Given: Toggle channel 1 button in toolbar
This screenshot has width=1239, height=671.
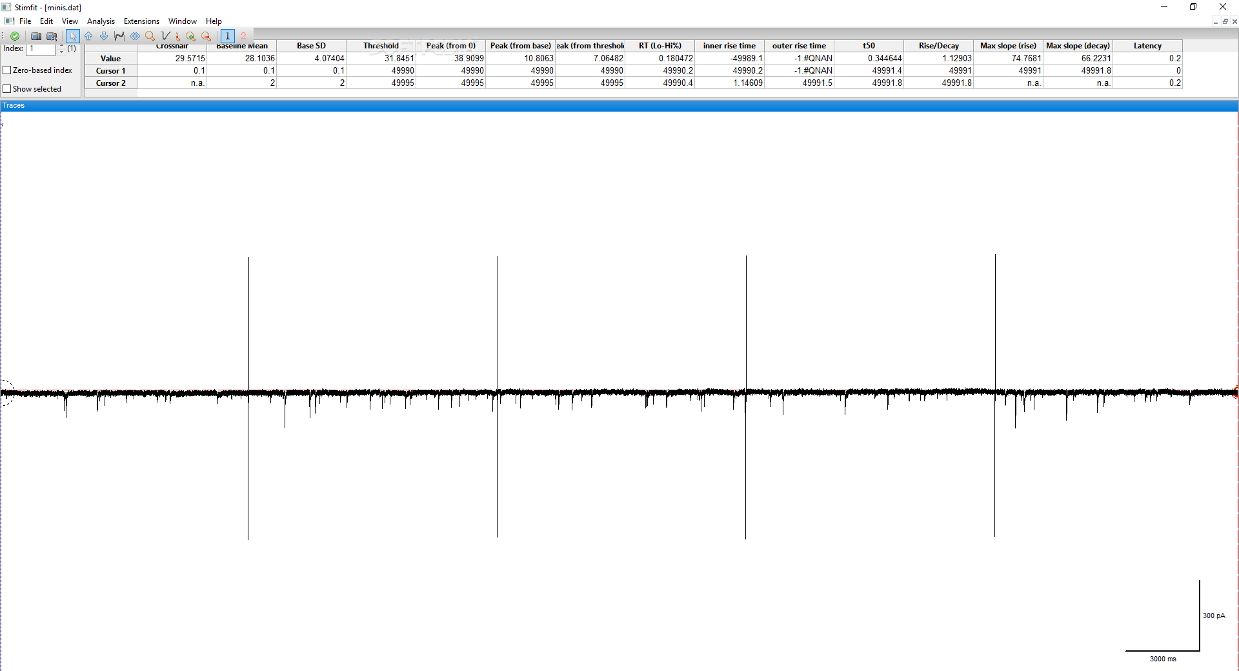Looking at the screenshot, I should [x=228, y=36].
